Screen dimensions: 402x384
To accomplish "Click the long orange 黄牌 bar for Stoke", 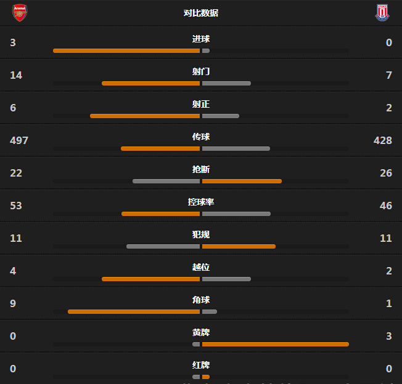I will point(276,344).
